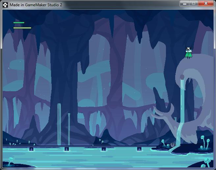Screen dimensions: 216x170
Task: Click the GameMaker logo in title bar
Action: tap(5, 5)
